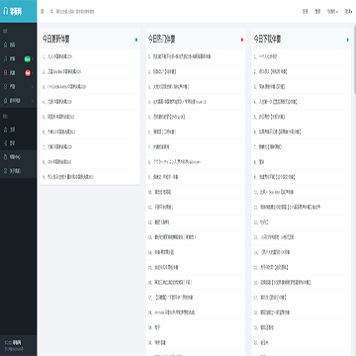This screenshot has width=356, height=356.
Task: Focus the search input field in the header
Action: [75, 11]
